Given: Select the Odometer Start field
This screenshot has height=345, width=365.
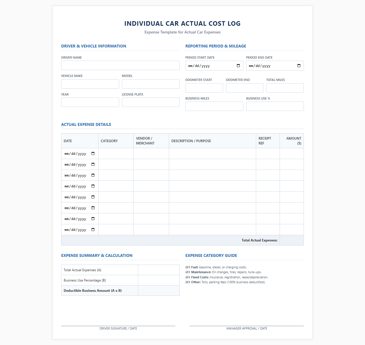Looking at the screenshot, I should [x=204, y=88].
